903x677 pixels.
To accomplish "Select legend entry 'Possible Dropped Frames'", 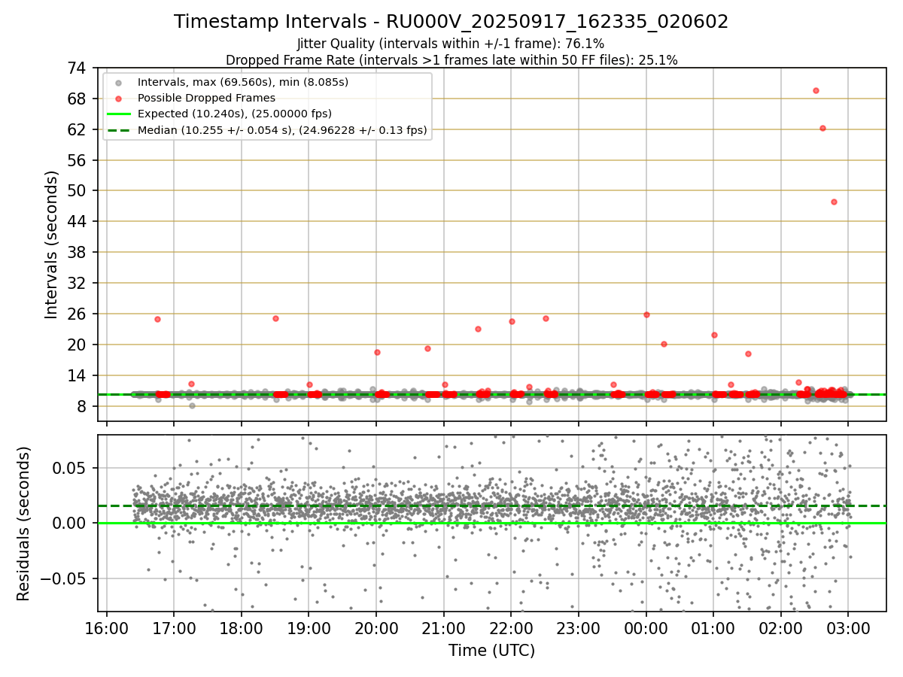I will 206,98.
